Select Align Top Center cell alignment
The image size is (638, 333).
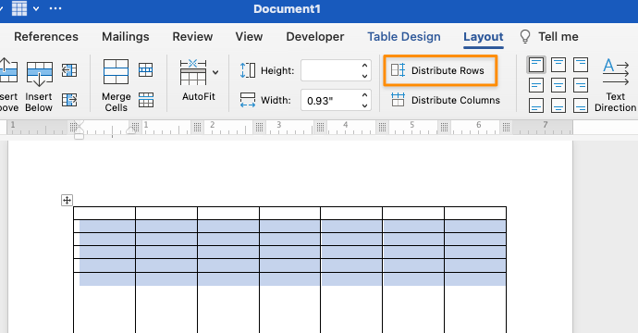coord(558,65)
